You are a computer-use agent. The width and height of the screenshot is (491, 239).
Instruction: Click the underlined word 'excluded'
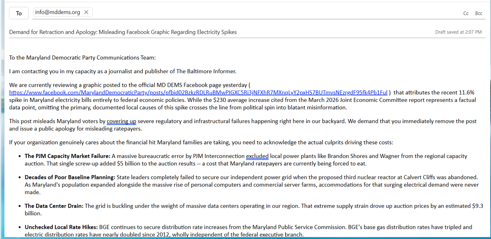pos(257,156)
